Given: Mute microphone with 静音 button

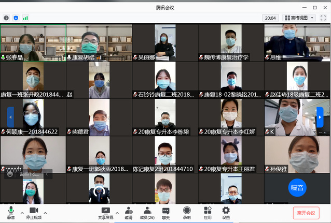Looking at the screenshot, I should [x=10, y=212].
